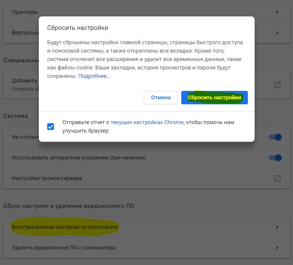Uncheck the send report checkbox
293x265 pixels.
[x=51, y=127]
